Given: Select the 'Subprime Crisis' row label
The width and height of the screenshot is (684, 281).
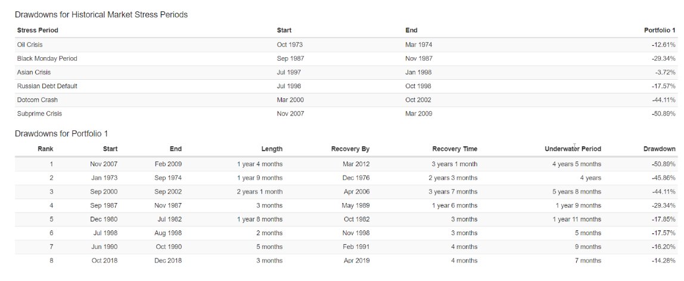Looking at the screenshot, I should (x=39, y=114).
